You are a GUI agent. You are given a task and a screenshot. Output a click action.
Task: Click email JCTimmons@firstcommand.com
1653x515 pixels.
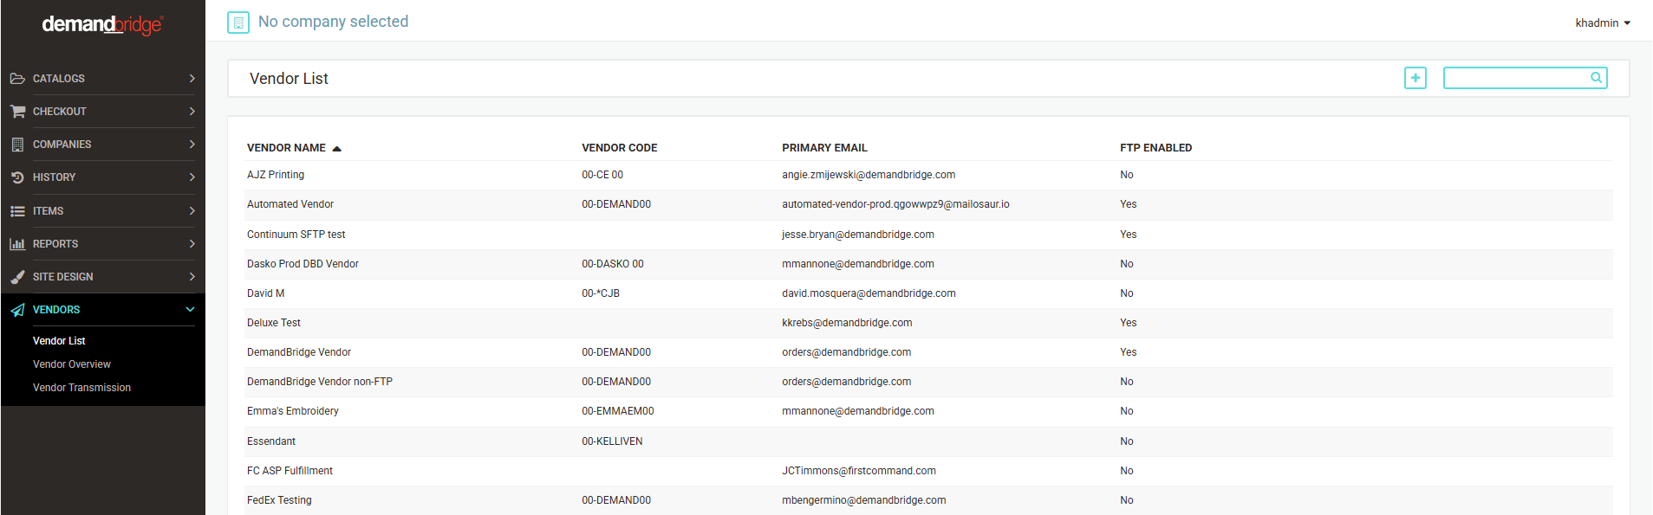(x=859, y=471)
